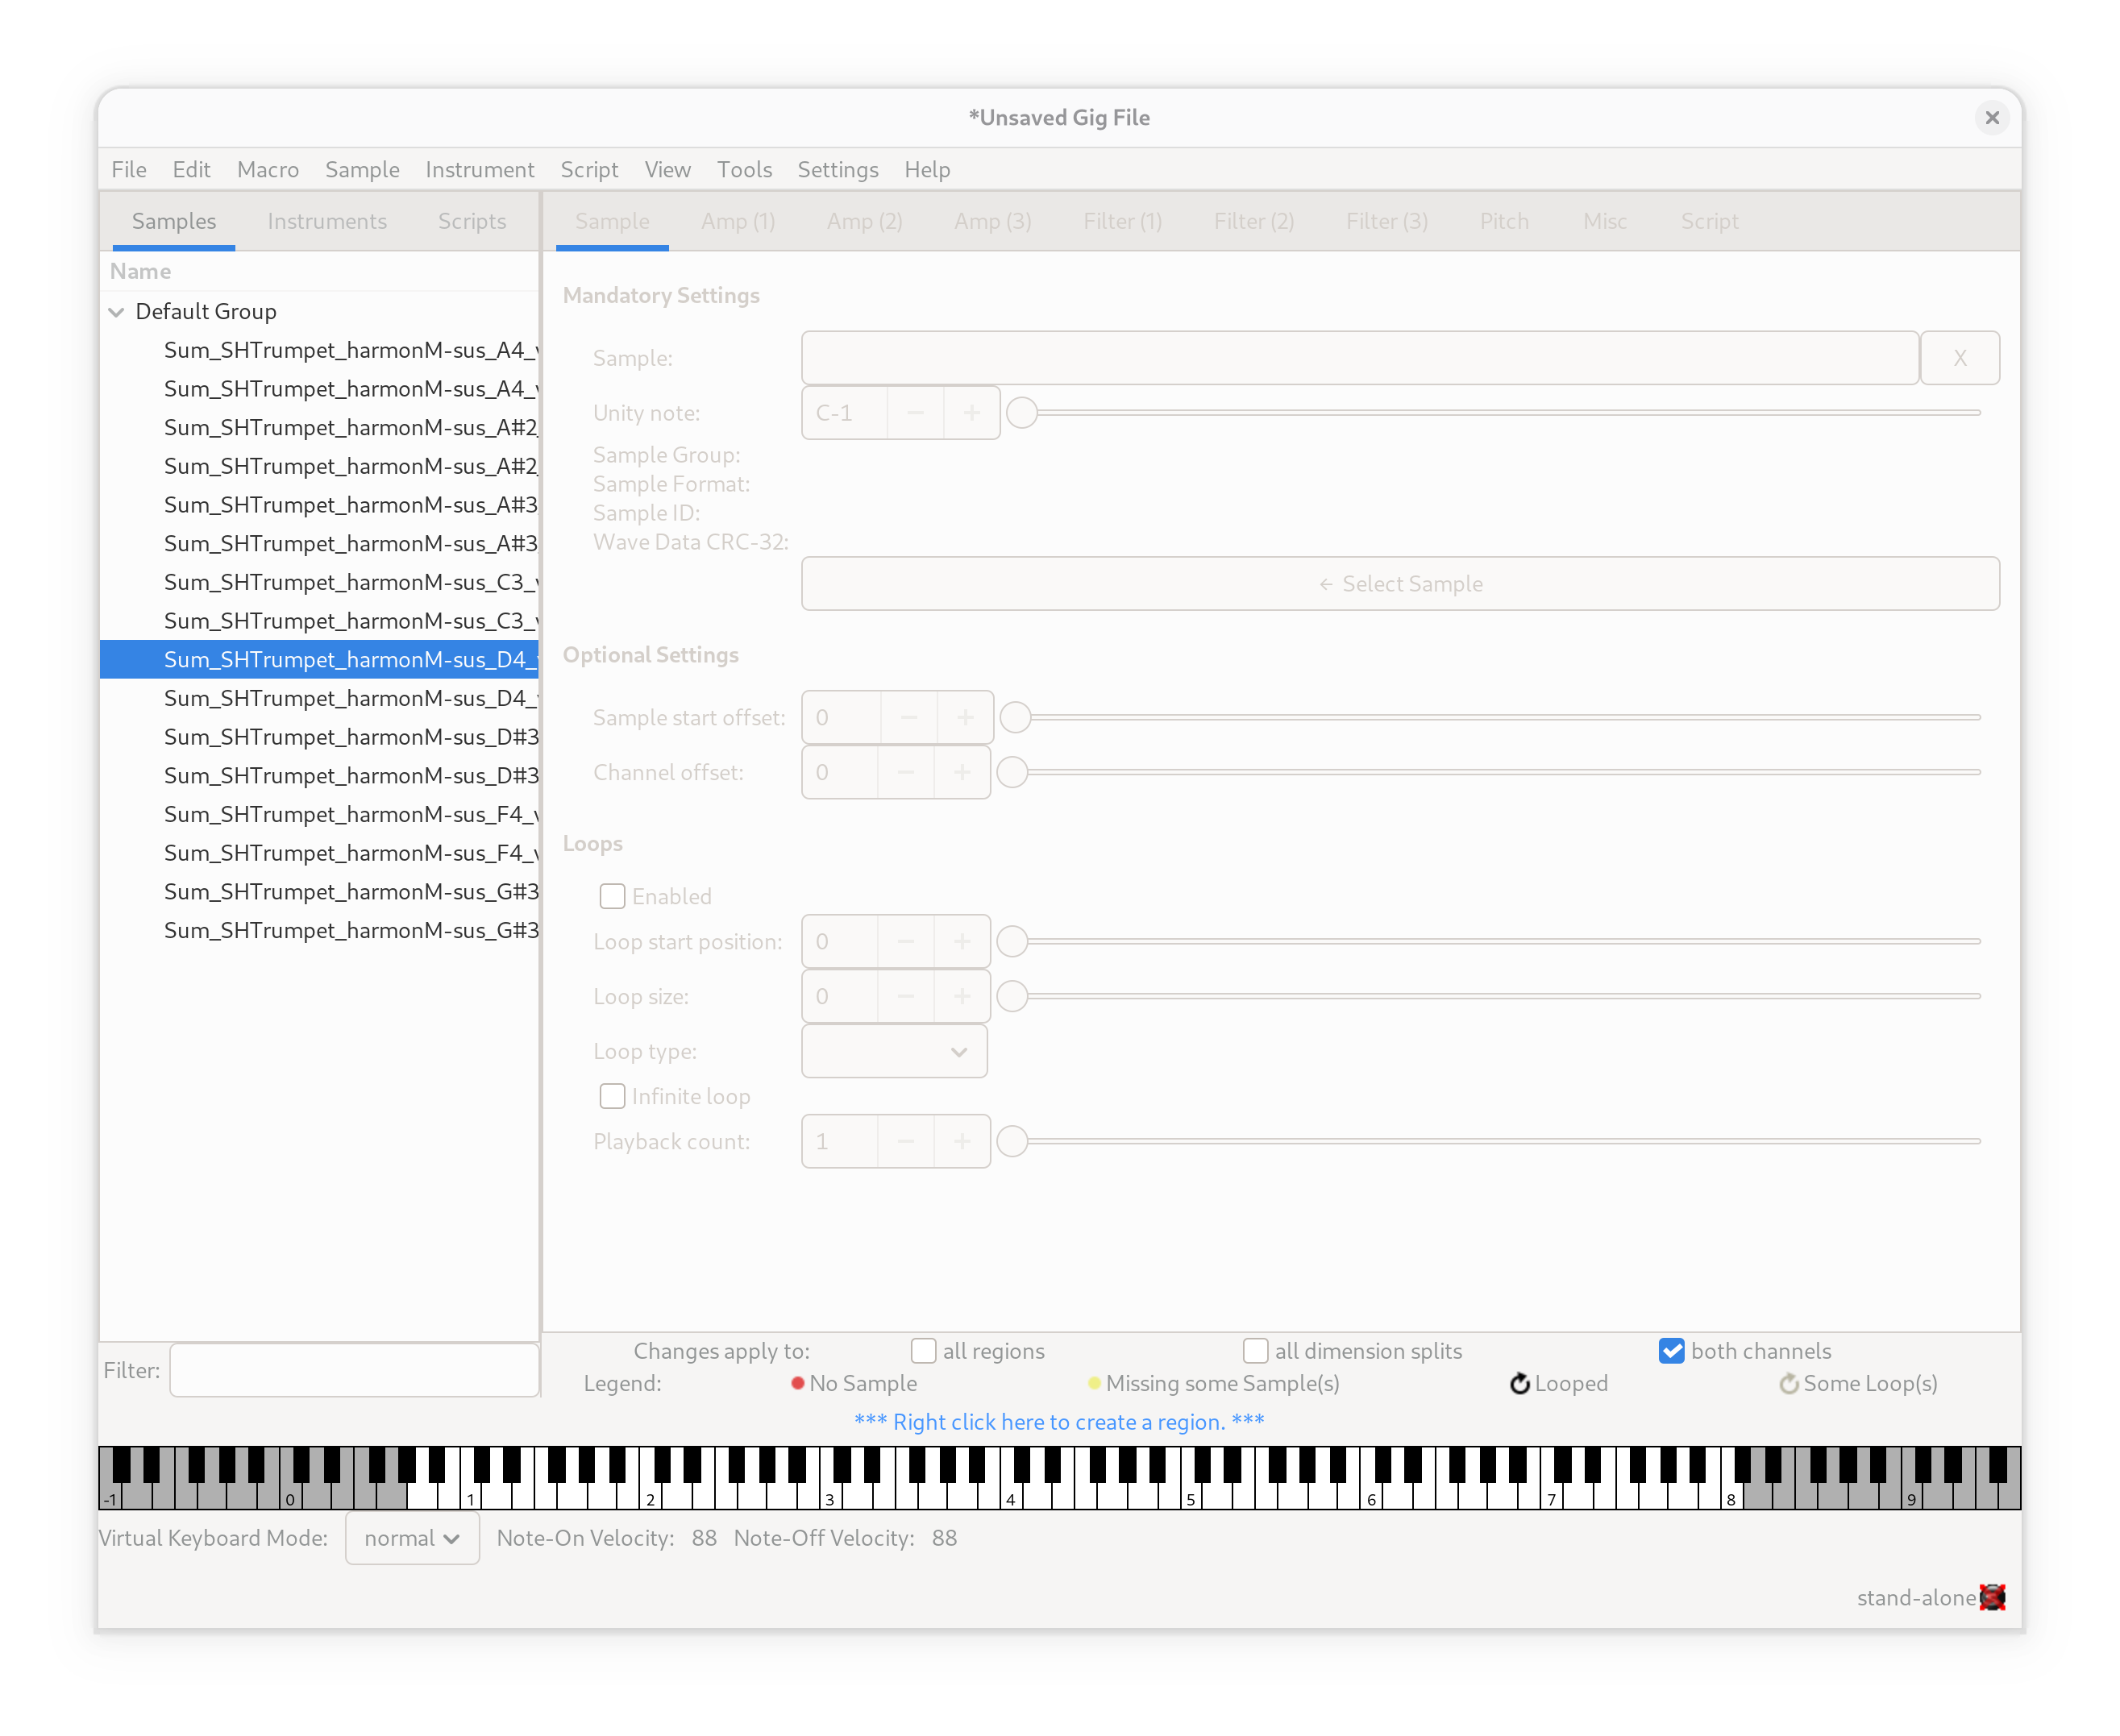Collapse the Default Group tree node
2120x1736 pixels.
pyautogui.click(x=117, y=312)
